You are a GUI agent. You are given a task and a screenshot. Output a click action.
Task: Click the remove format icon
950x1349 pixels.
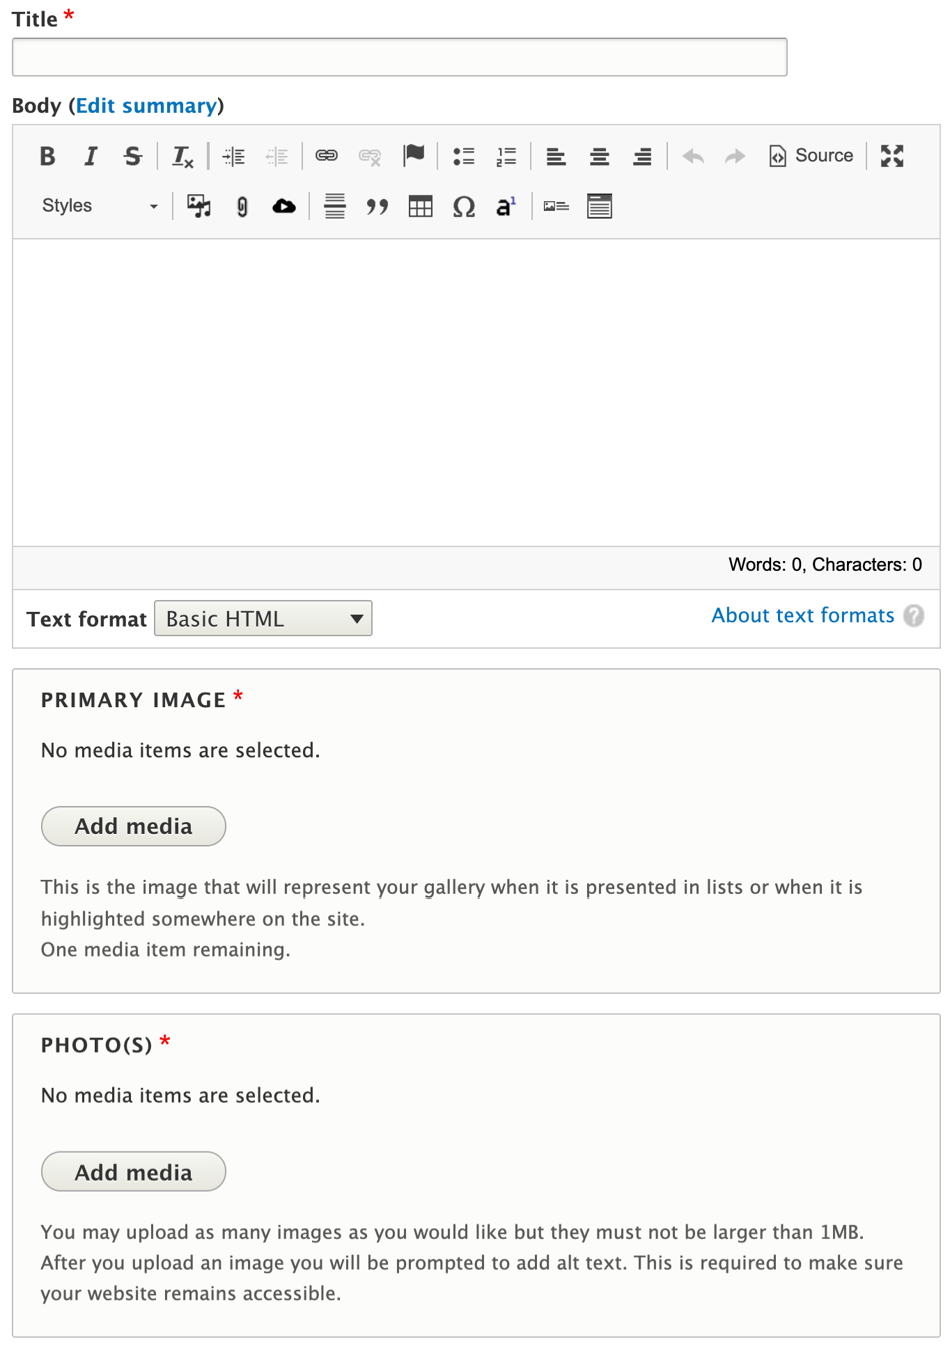point(182,157)
